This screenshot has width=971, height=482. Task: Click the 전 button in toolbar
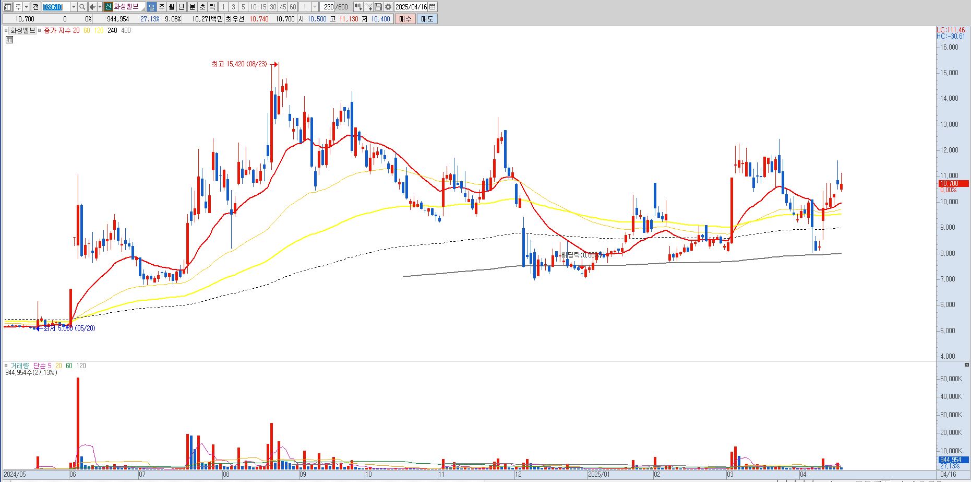coord(35,7)
